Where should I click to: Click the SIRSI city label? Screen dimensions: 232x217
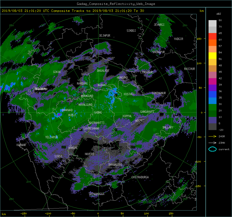tap(58, 156)
